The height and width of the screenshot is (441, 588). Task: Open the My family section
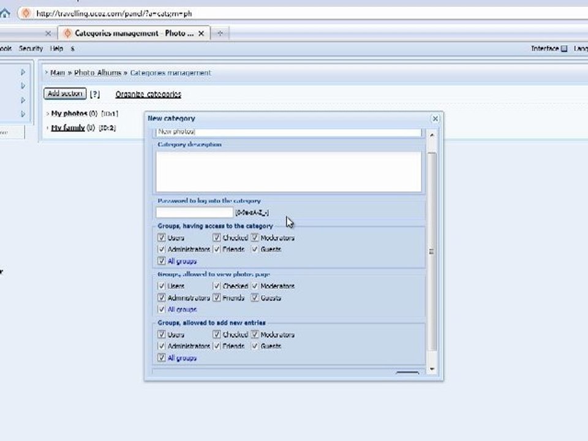pos(68,128)
